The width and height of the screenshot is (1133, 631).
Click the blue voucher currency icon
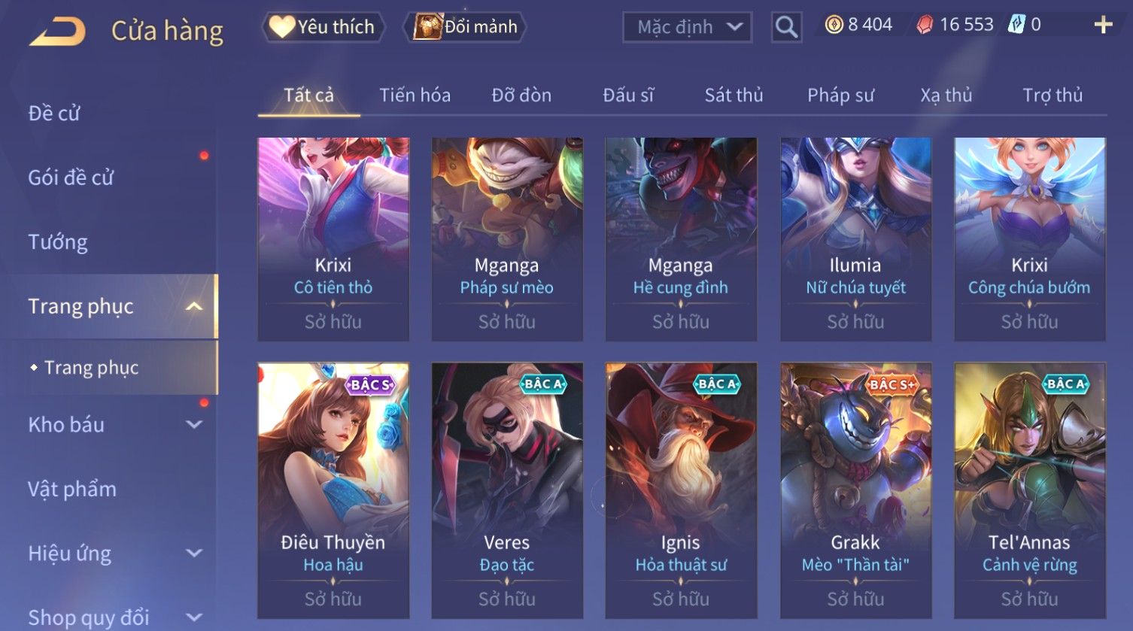coord(1016,24)
